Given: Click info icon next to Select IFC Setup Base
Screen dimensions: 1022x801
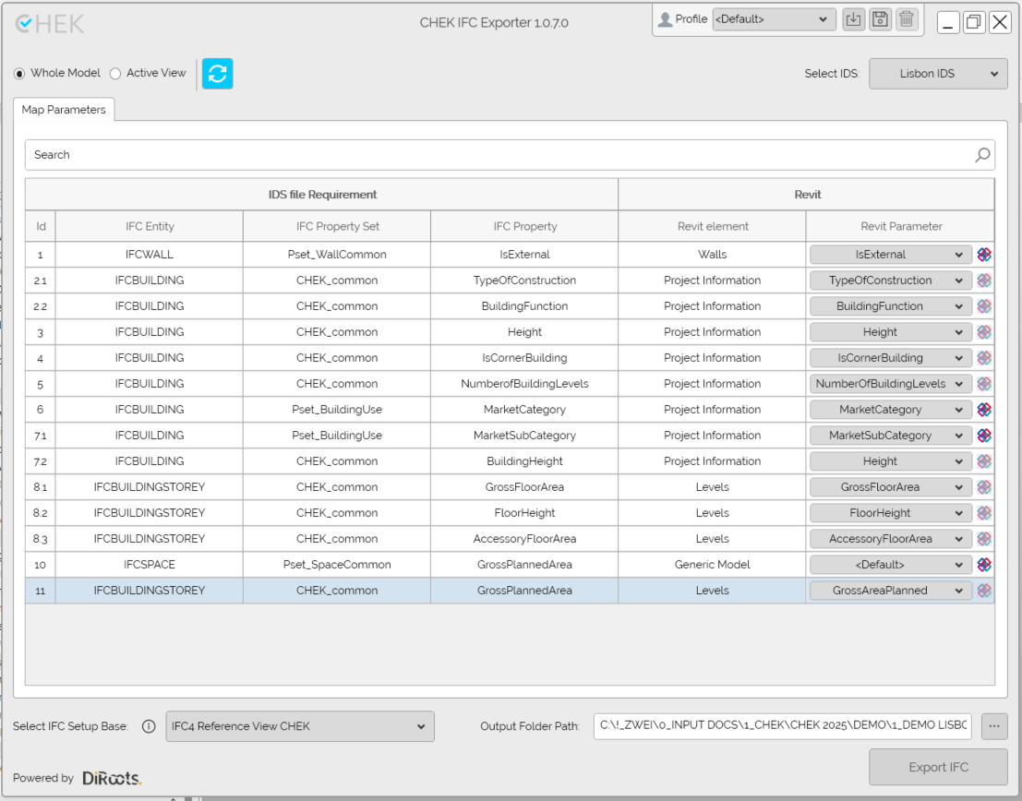Looking at the screenshot, I should click(149, 727).
